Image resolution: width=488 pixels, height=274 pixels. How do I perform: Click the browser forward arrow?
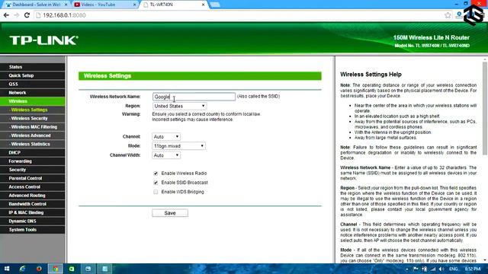tap(17, 15)
